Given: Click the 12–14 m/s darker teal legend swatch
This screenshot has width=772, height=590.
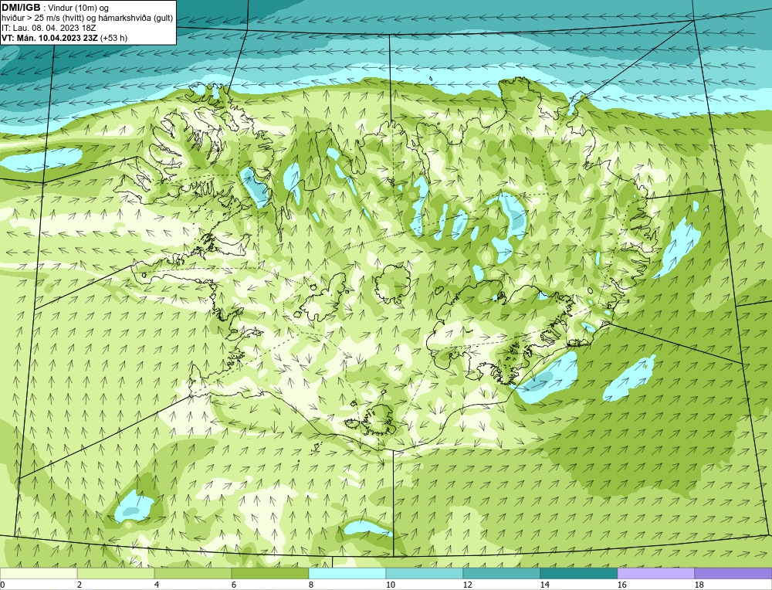Looking at the screenshot, I should coord(502,573).
